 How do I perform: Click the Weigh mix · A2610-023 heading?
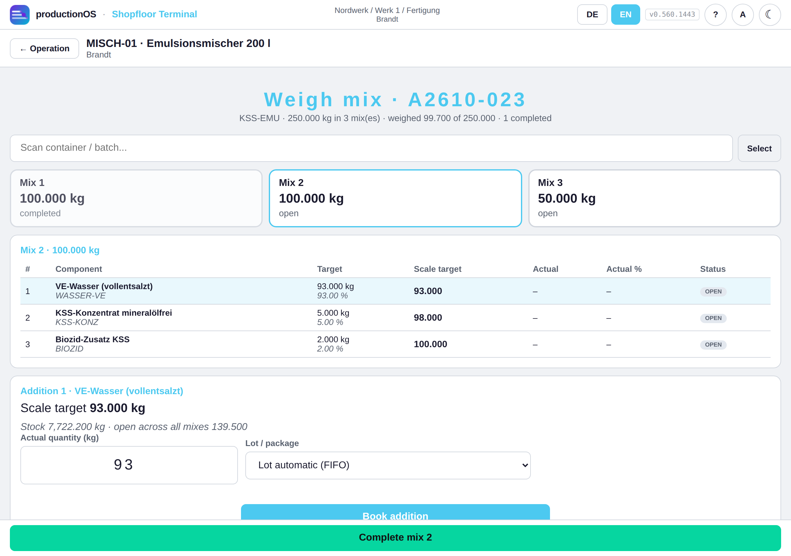pyautogui.click(x=395, y=99)
